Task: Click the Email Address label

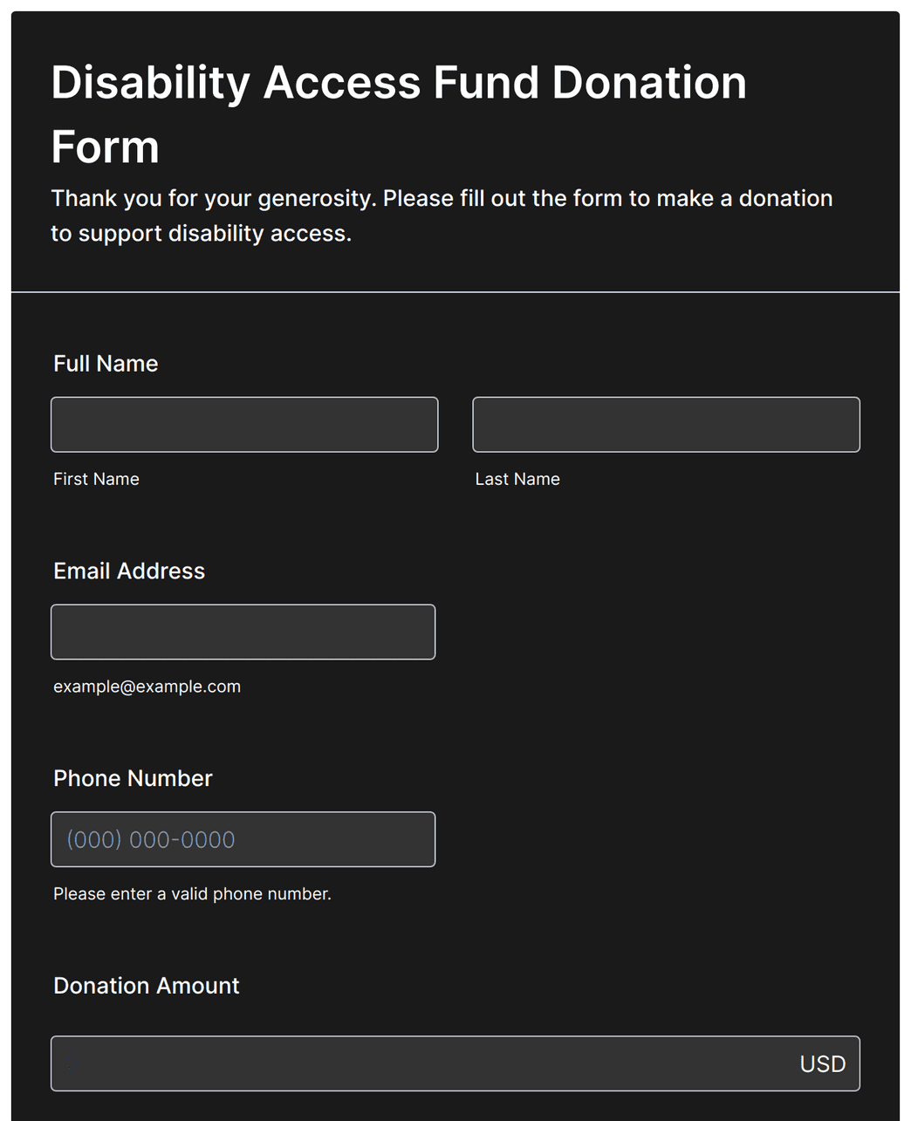Action: tap(129, 571)
